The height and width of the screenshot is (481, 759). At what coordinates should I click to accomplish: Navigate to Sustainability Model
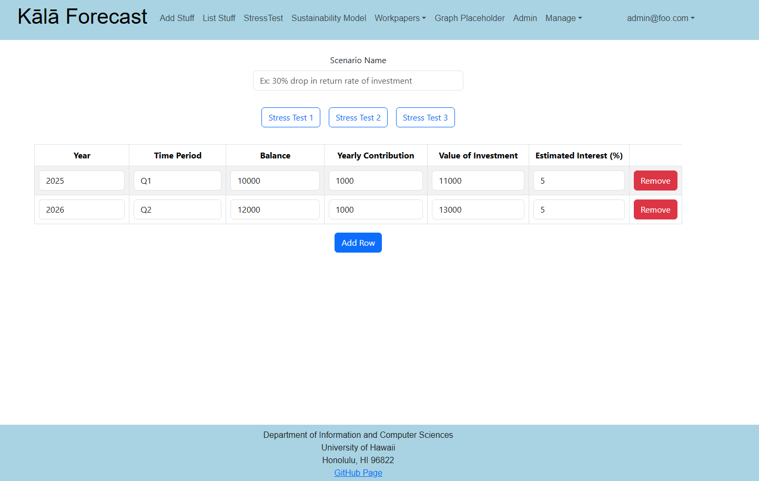point(329,18)
